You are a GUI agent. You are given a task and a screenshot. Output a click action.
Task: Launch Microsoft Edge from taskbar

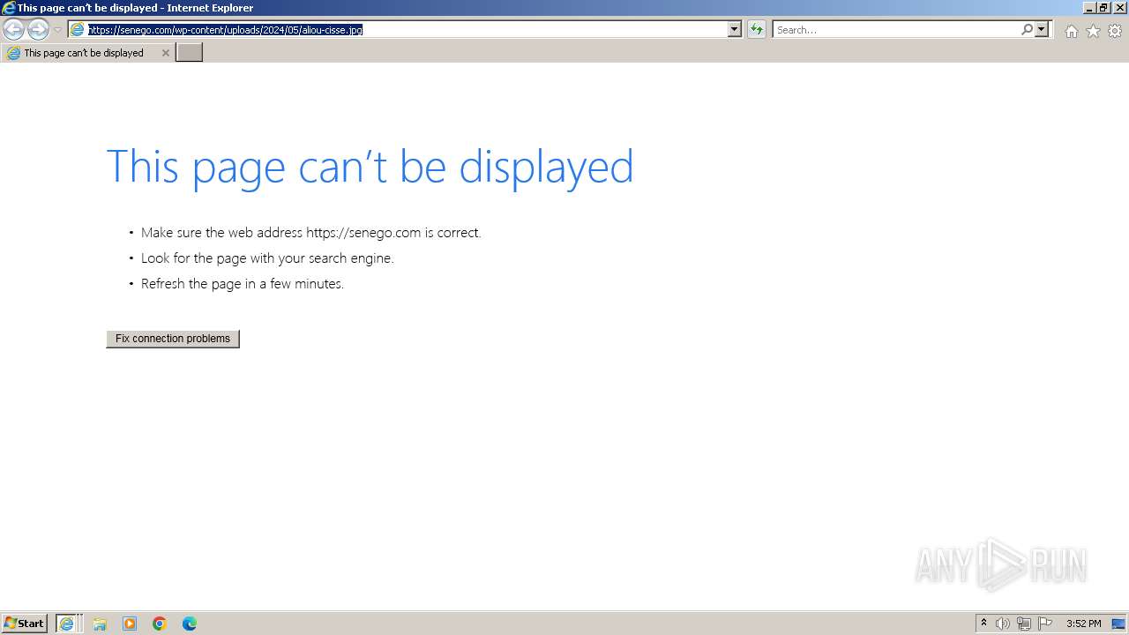(x=190, y=624)
